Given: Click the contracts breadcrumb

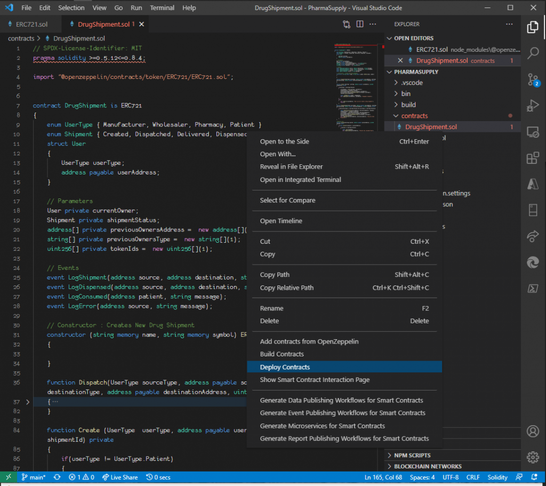Looking at the screenshot, I should click(21, 38).
